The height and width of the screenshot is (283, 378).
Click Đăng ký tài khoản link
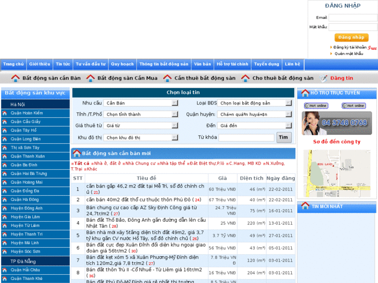350,47
